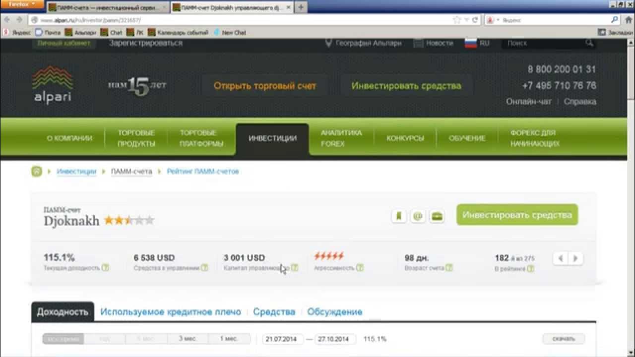Open О КОМПАНИИ navigation menu

[69, 138]
